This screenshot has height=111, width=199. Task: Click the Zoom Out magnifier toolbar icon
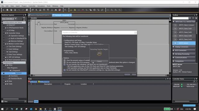click(x=116, y=10)
